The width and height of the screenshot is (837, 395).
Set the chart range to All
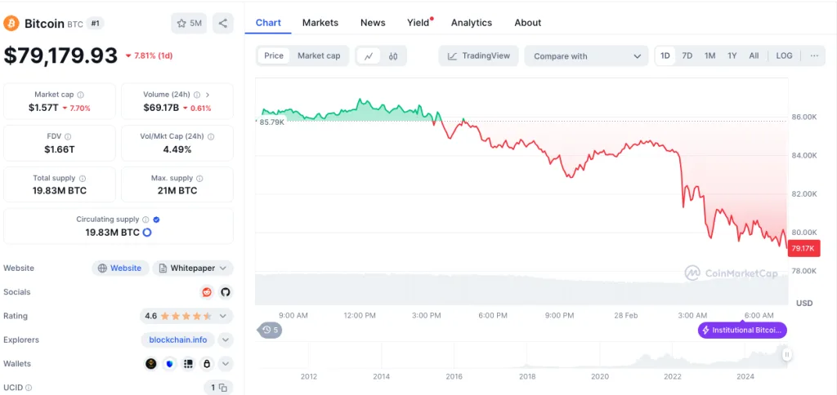(754, 56)
